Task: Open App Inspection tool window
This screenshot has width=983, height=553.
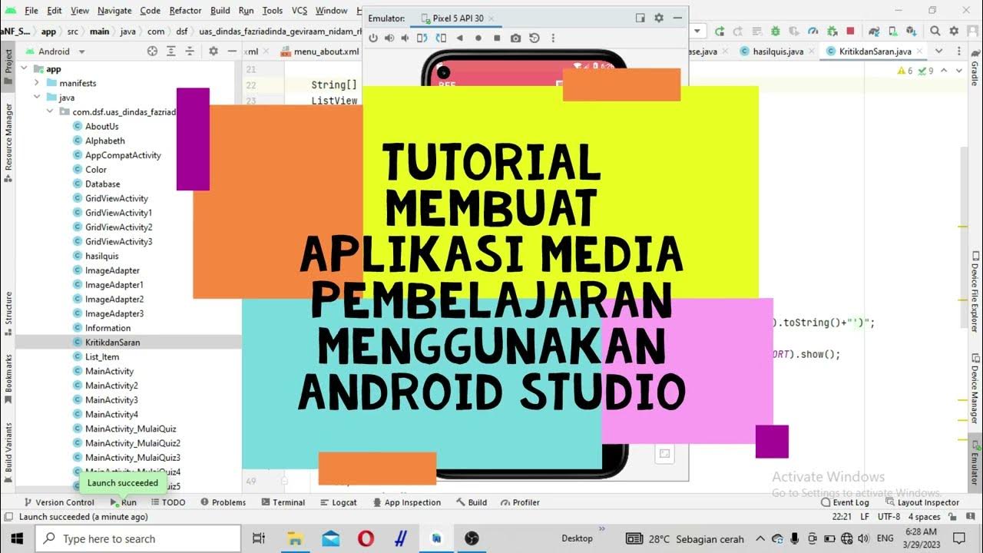Action: 406,502
